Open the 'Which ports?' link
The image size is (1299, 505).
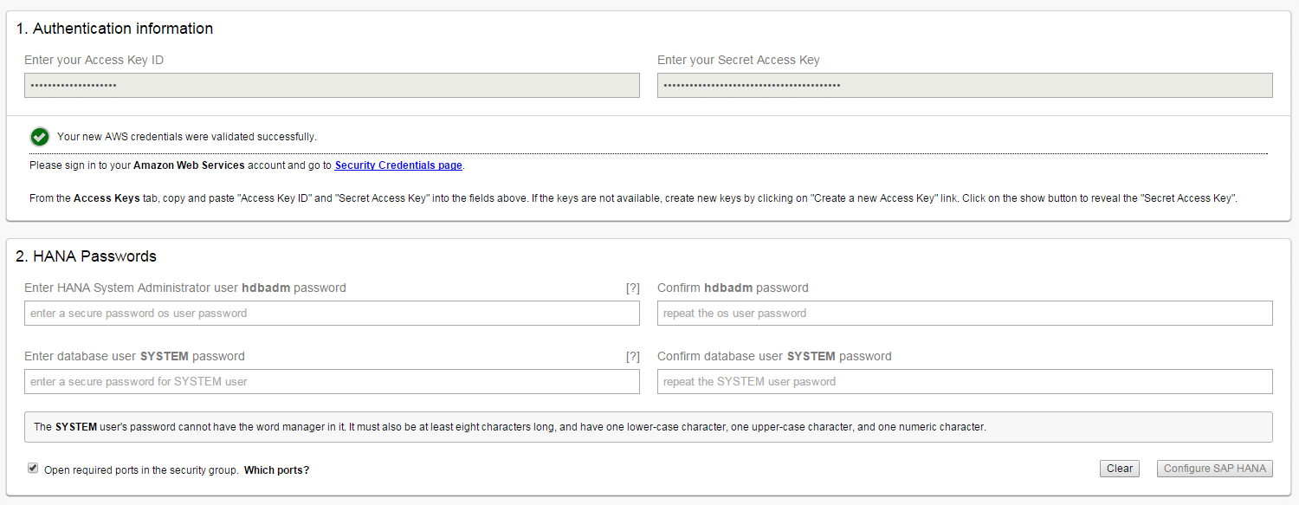tap(276, 470)
